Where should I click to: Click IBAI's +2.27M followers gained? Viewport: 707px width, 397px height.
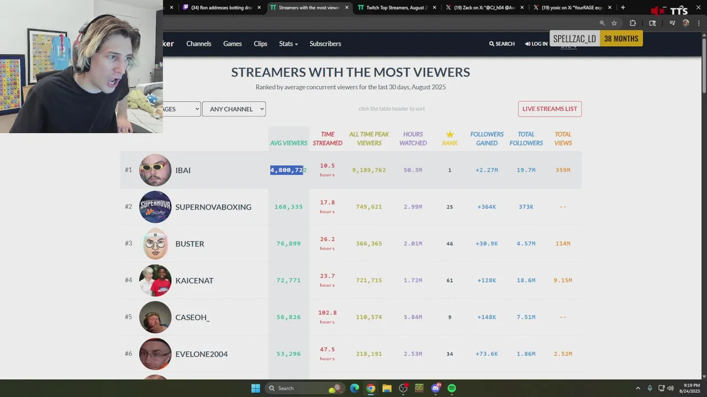(x=487, y=170)
